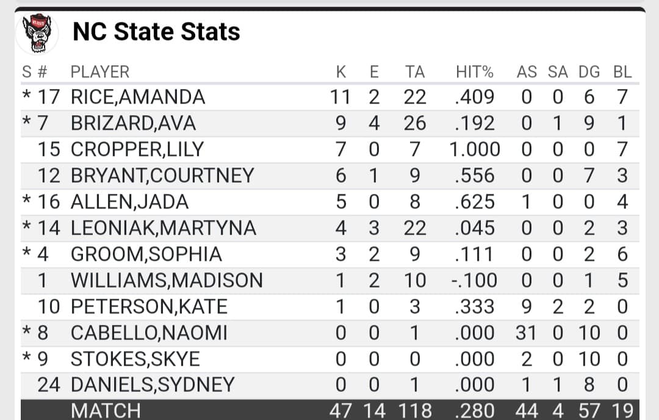Click the HIT% column header
This screenshot has height=420, width=659.
click(x=474, y=72)
